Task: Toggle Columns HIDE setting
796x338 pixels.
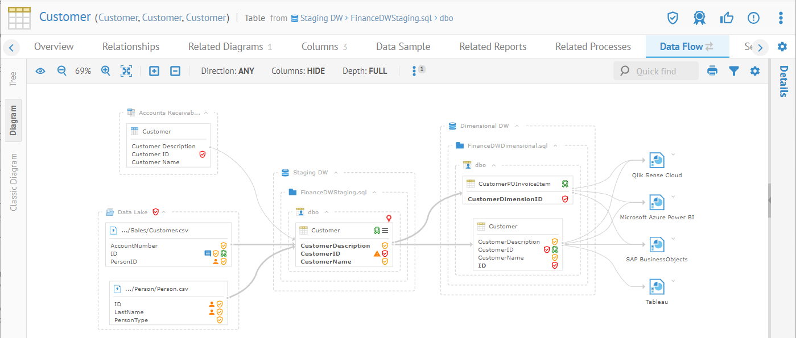Action: 298,71
